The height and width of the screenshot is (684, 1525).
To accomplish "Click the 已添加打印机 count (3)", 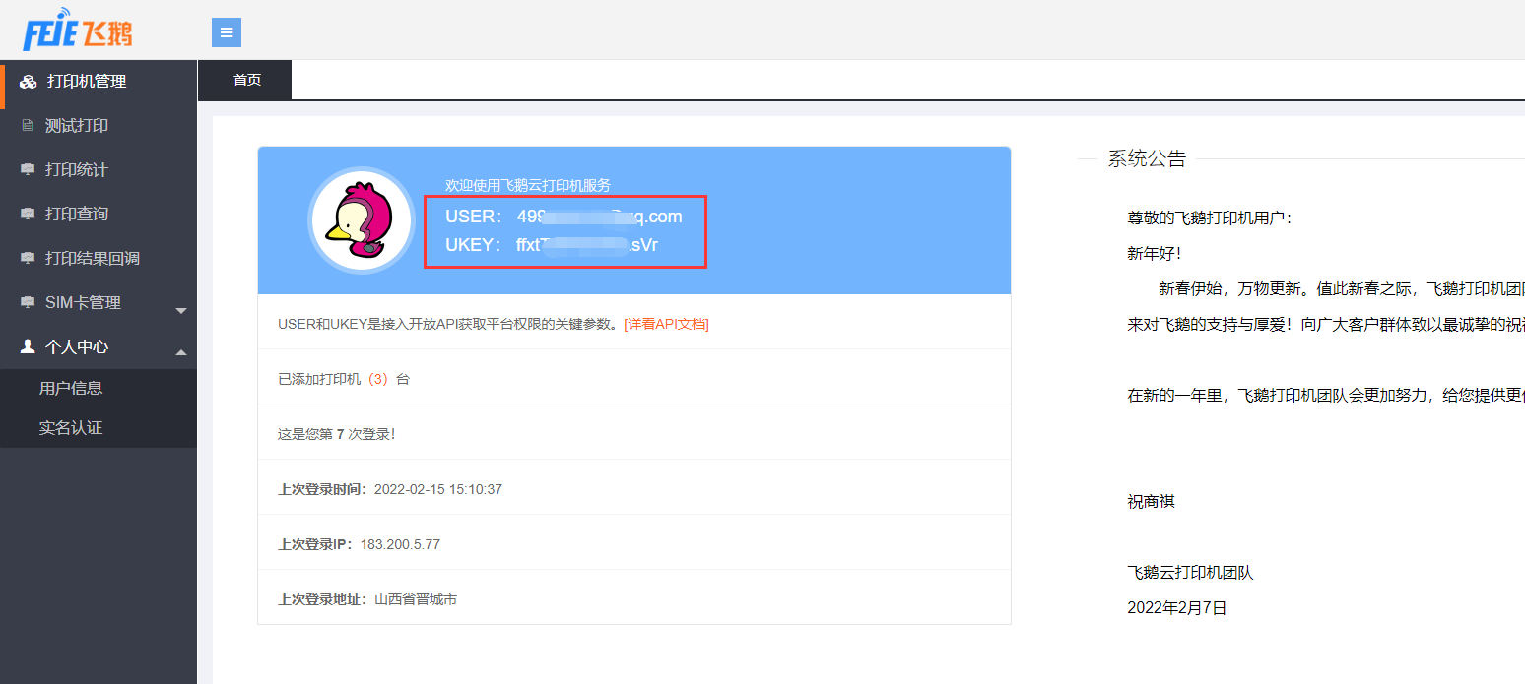I will click(x=378, y=379).
